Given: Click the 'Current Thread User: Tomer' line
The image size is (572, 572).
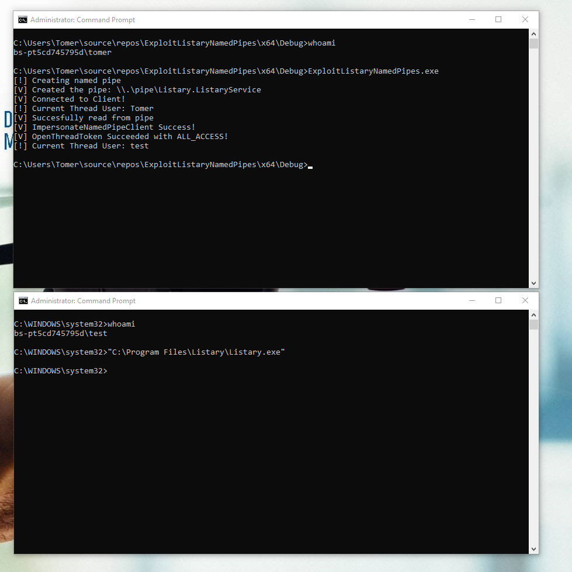Looking at the screenshot, I should point(84,109).
